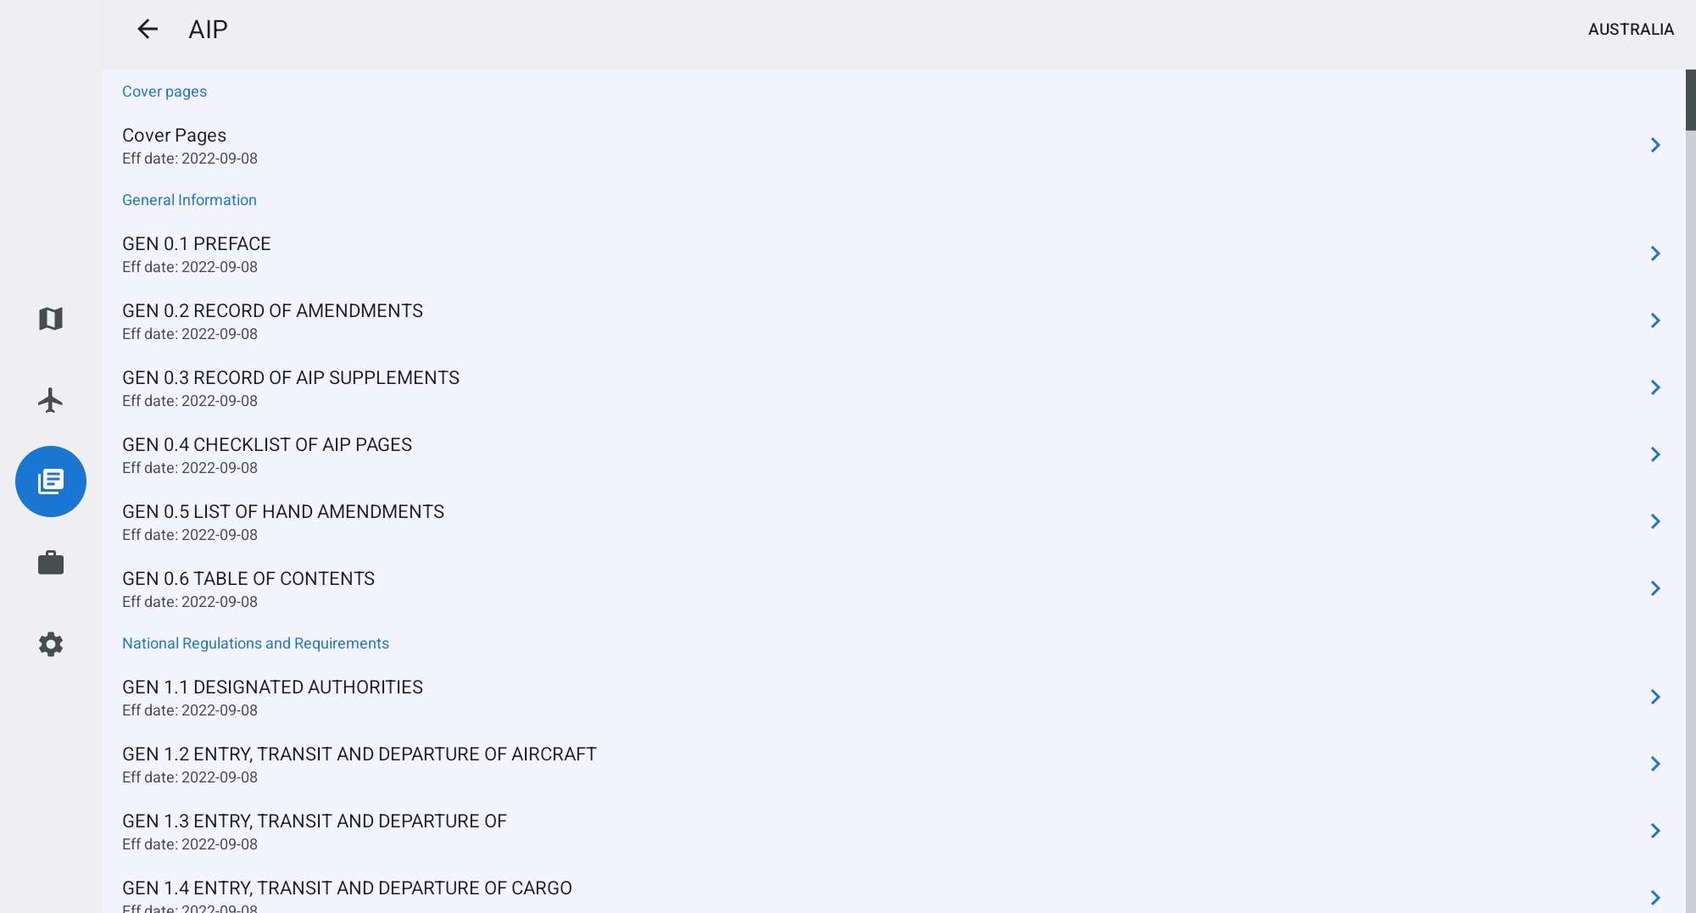This screenshot has height=913, width=1696.
Task: Click the AUSTRALIA country button
Action: (x=1631, y=29)
